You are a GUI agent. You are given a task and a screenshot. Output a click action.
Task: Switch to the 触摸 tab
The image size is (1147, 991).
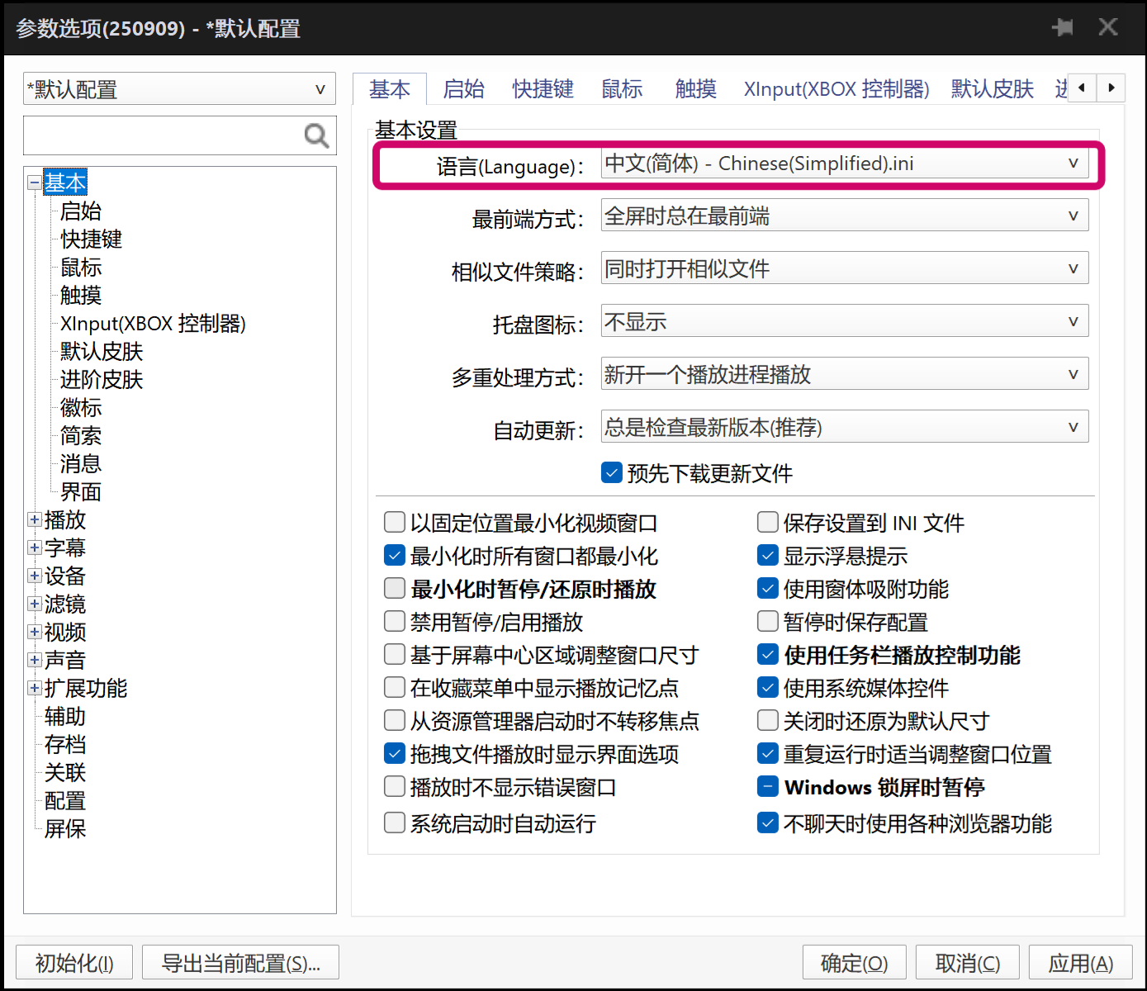click(x=694, y=88)
